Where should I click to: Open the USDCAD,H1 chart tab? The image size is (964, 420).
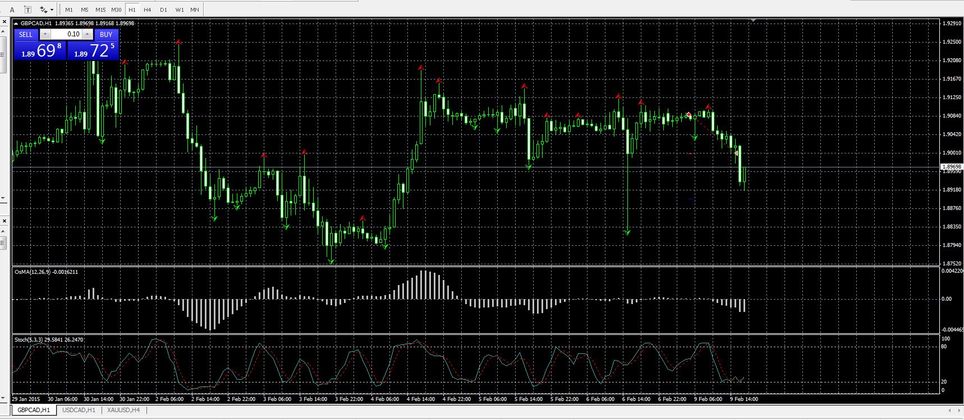[79, 410]
